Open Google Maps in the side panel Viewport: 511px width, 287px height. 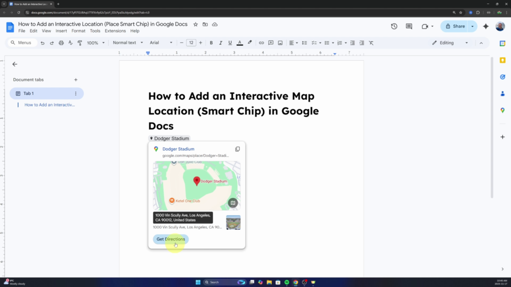coord(503,110)
